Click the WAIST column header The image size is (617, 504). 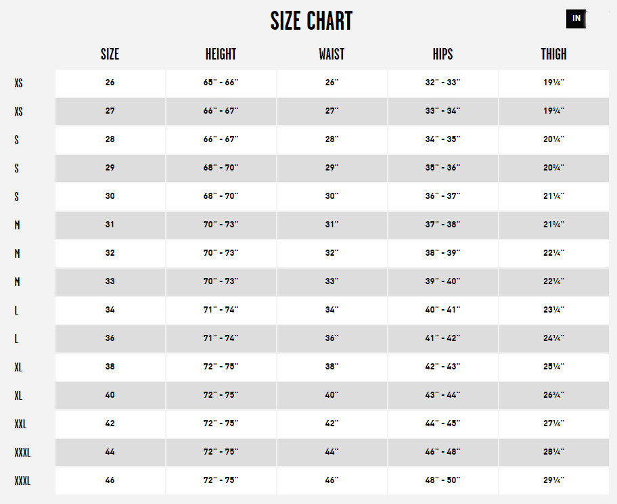pos(332,54)
